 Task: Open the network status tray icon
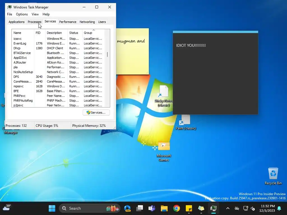(246, 208)
